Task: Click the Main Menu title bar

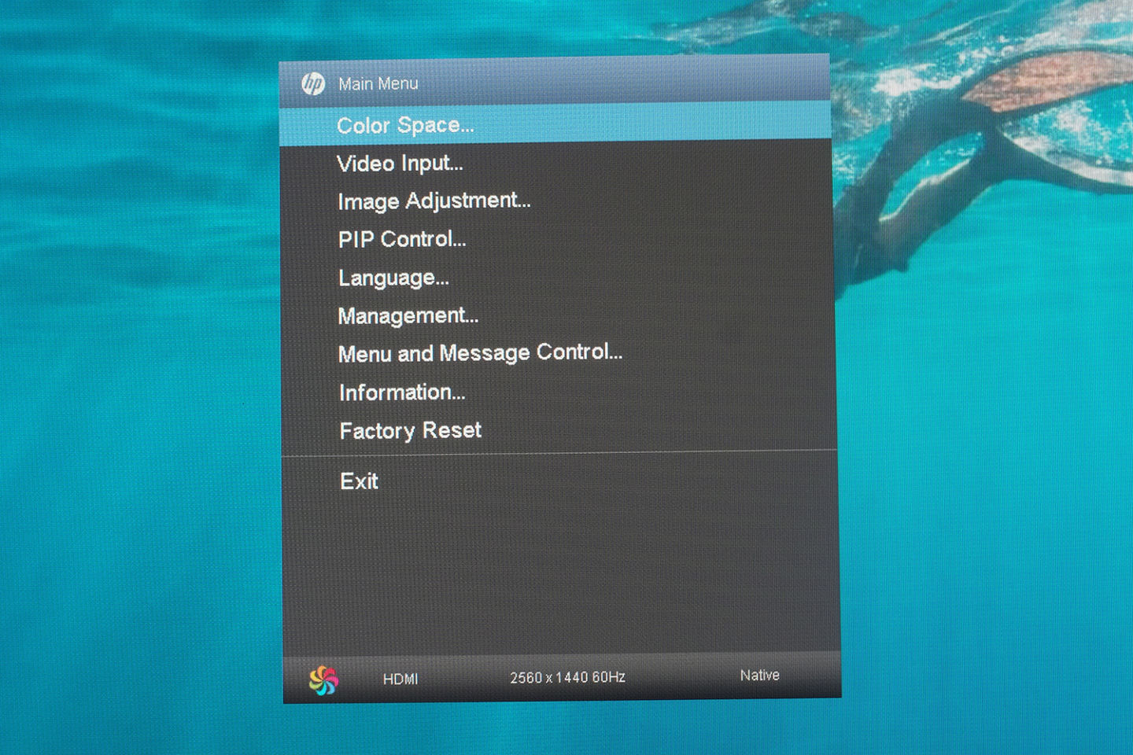Action: [378, 83]
